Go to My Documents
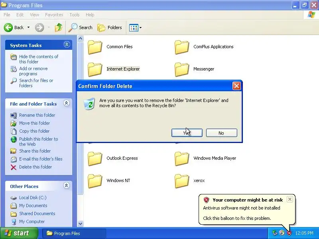 click(33, 206)
